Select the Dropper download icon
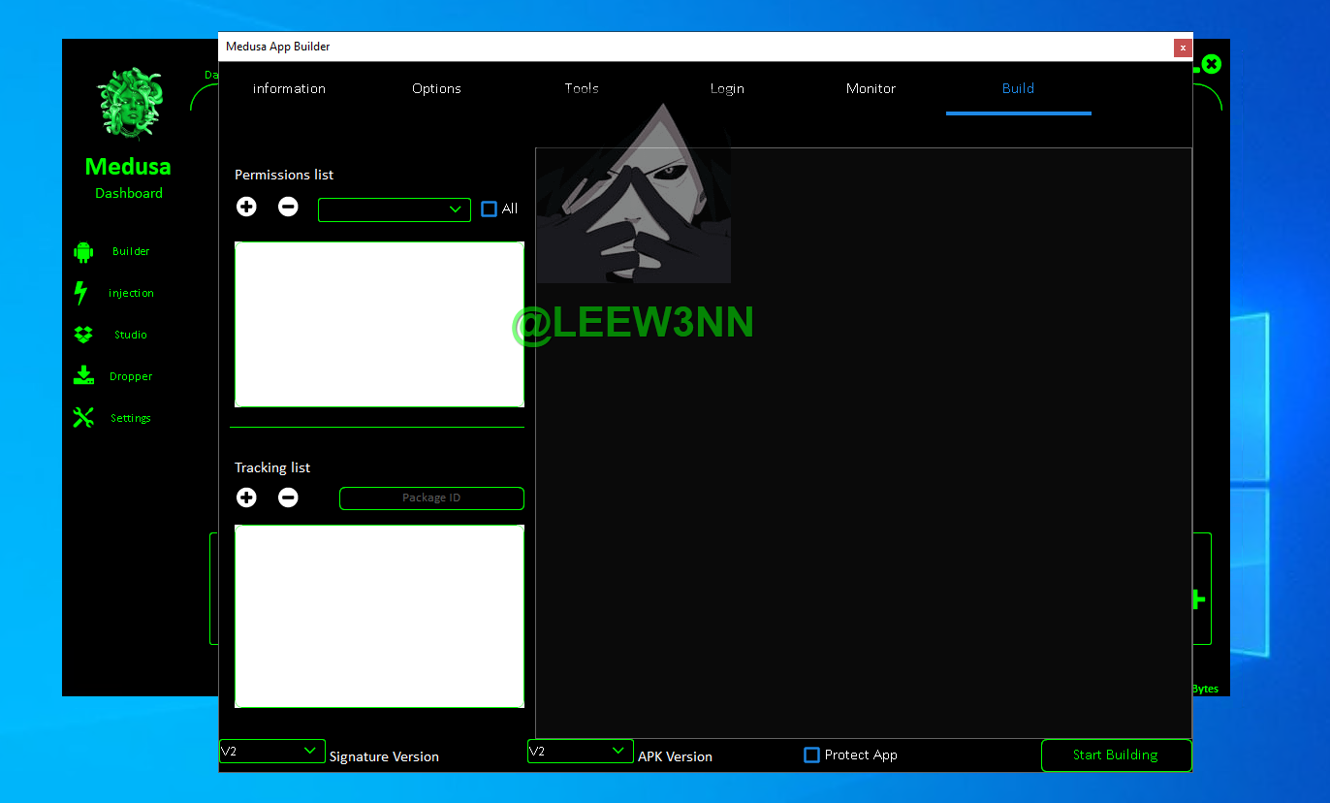This screenshot has width=1330, height=803. [83, 376]
